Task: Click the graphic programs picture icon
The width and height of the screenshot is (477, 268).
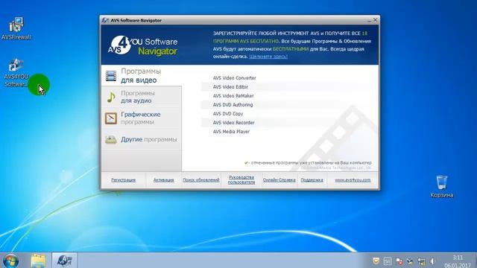Action: click(x=111, y=118)
